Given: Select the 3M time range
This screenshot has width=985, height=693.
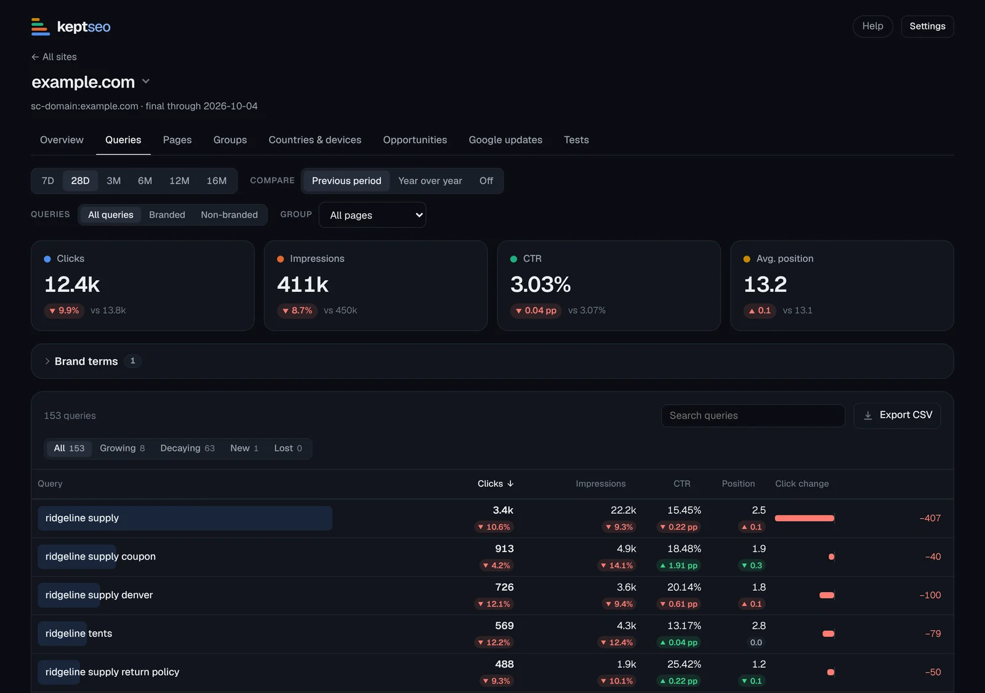Looking at the screenshot, I should pyautogui.click(x=114, y=181).
